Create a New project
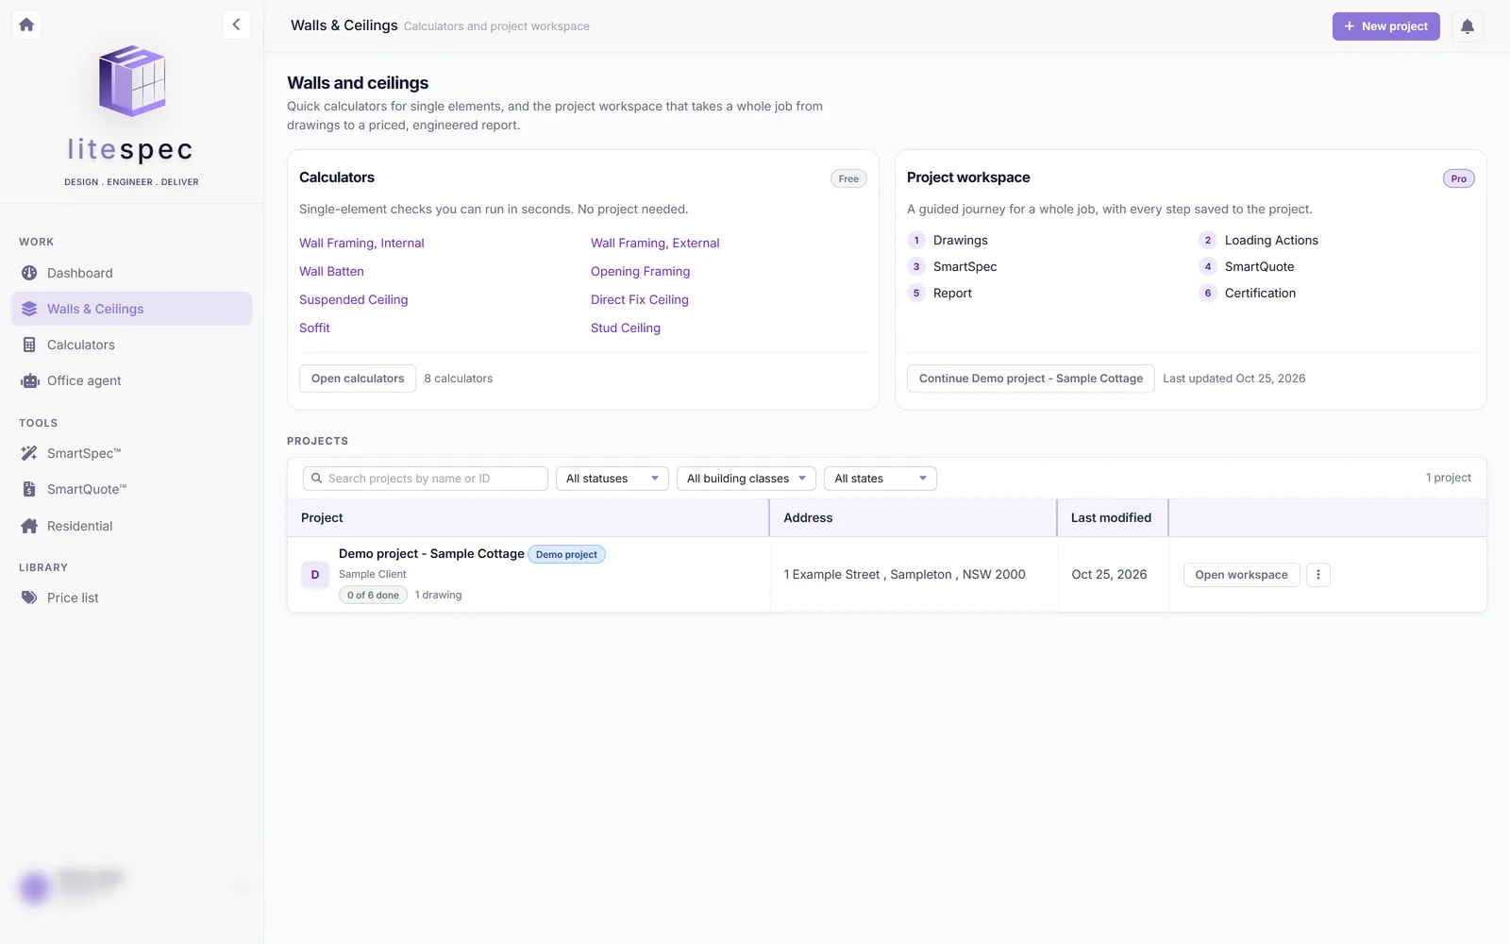 click(1385, 26)
